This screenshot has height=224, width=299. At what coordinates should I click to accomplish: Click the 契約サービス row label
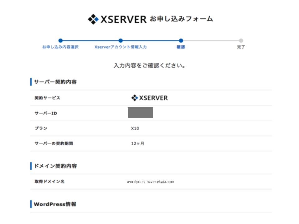[x=47, y=98]
